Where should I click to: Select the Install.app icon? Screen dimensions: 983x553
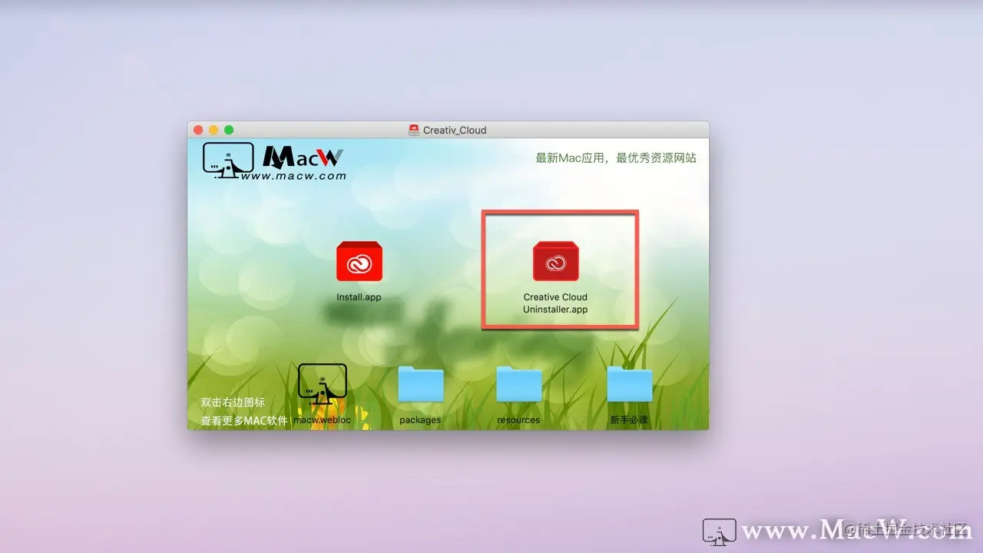[x=359, y=261]
